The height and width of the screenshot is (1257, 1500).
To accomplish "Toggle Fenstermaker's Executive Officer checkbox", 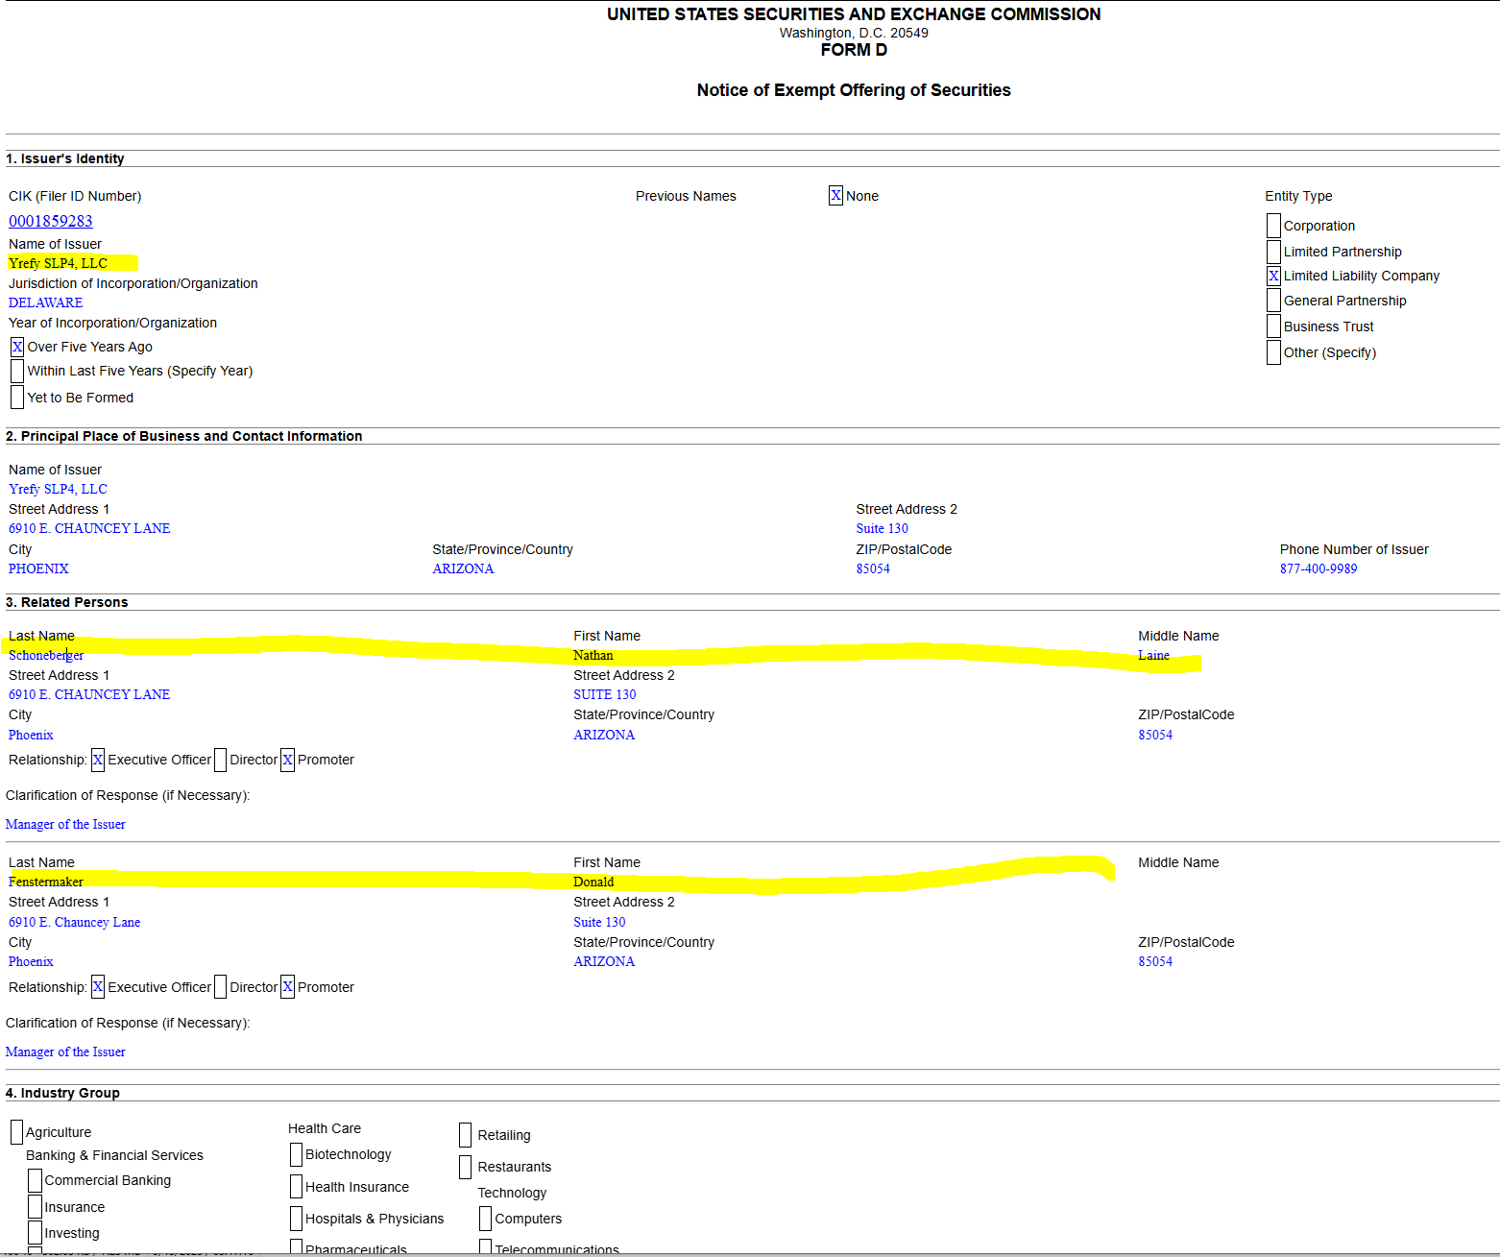I will 98,987.
